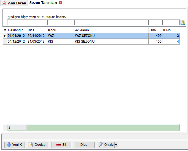Screen dimensions: 188x151
Task: Sort by the Bitis column header
Action: tap(37, 30)
